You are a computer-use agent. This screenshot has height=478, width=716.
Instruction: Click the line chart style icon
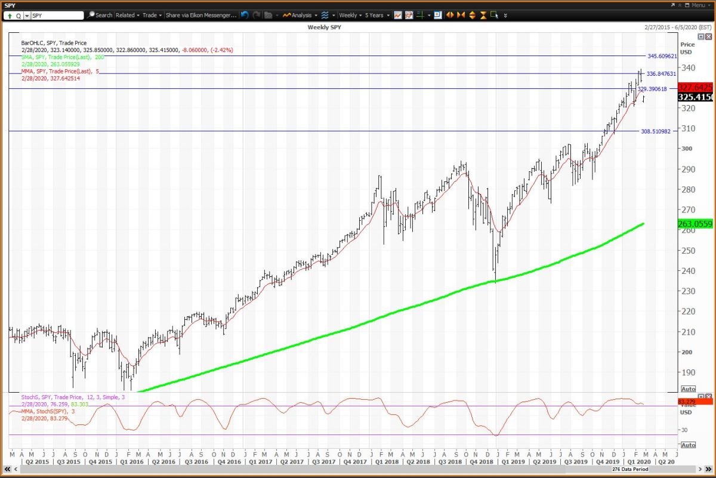pyautogui.click(x=398, y=15)
